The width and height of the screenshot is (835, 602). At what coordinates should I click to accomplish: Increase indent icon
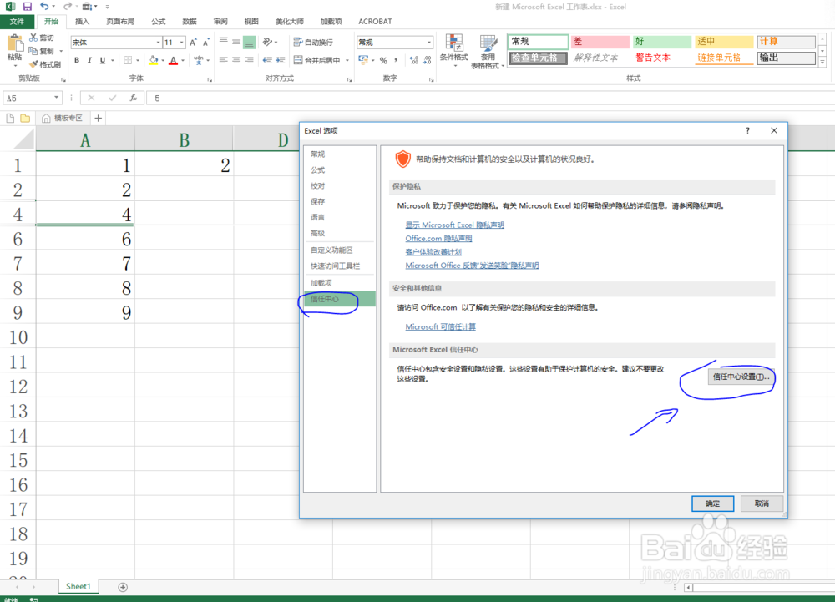[280, 60]
